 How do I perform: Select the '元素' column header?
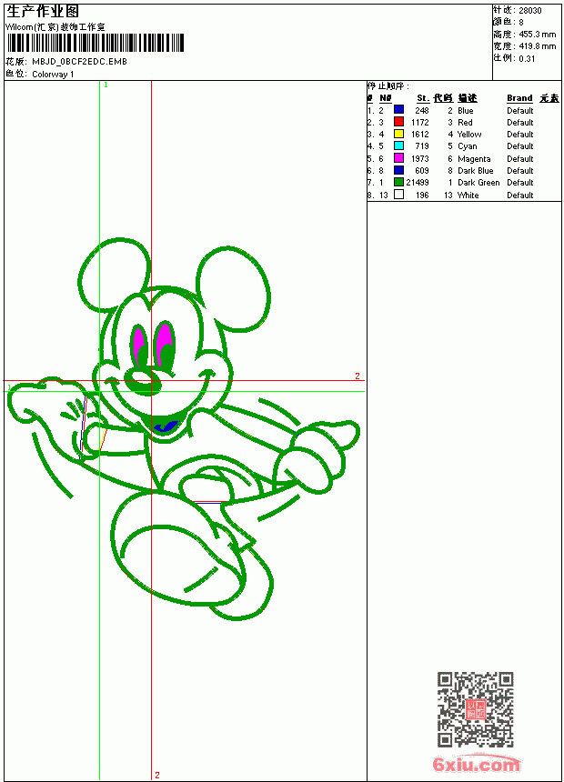549,98
